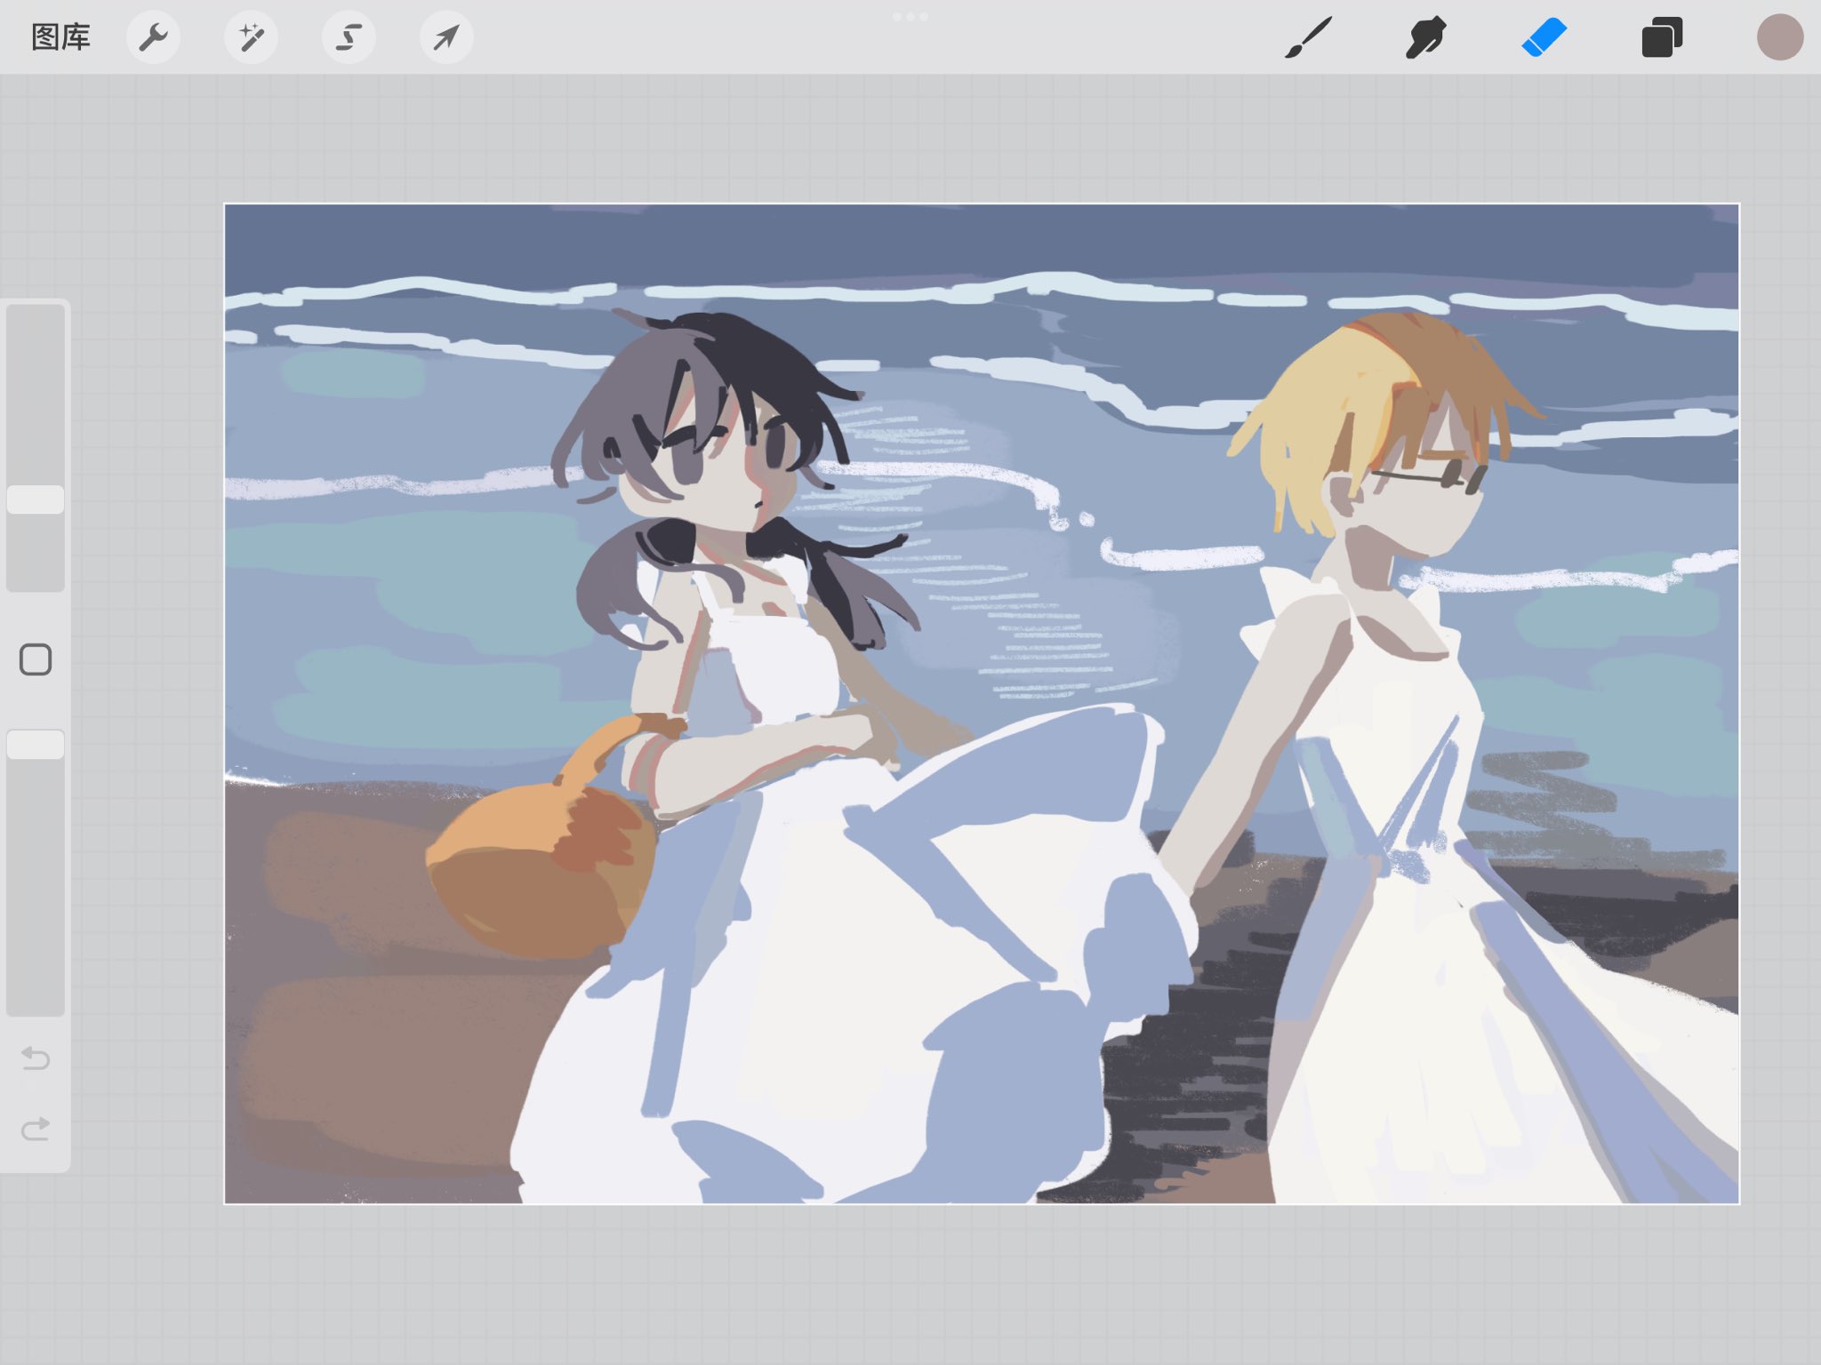The image size is (1821, 1365).
Task: Activate the Transform arrow tool
Action: 446,37
